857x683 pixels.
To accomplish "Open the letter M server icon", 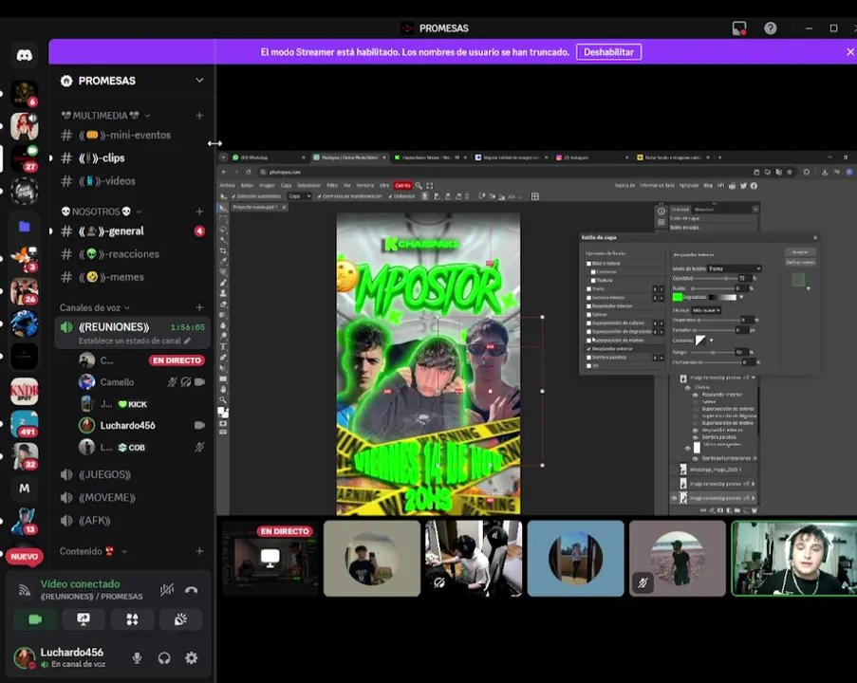I will tap(25, 489).
